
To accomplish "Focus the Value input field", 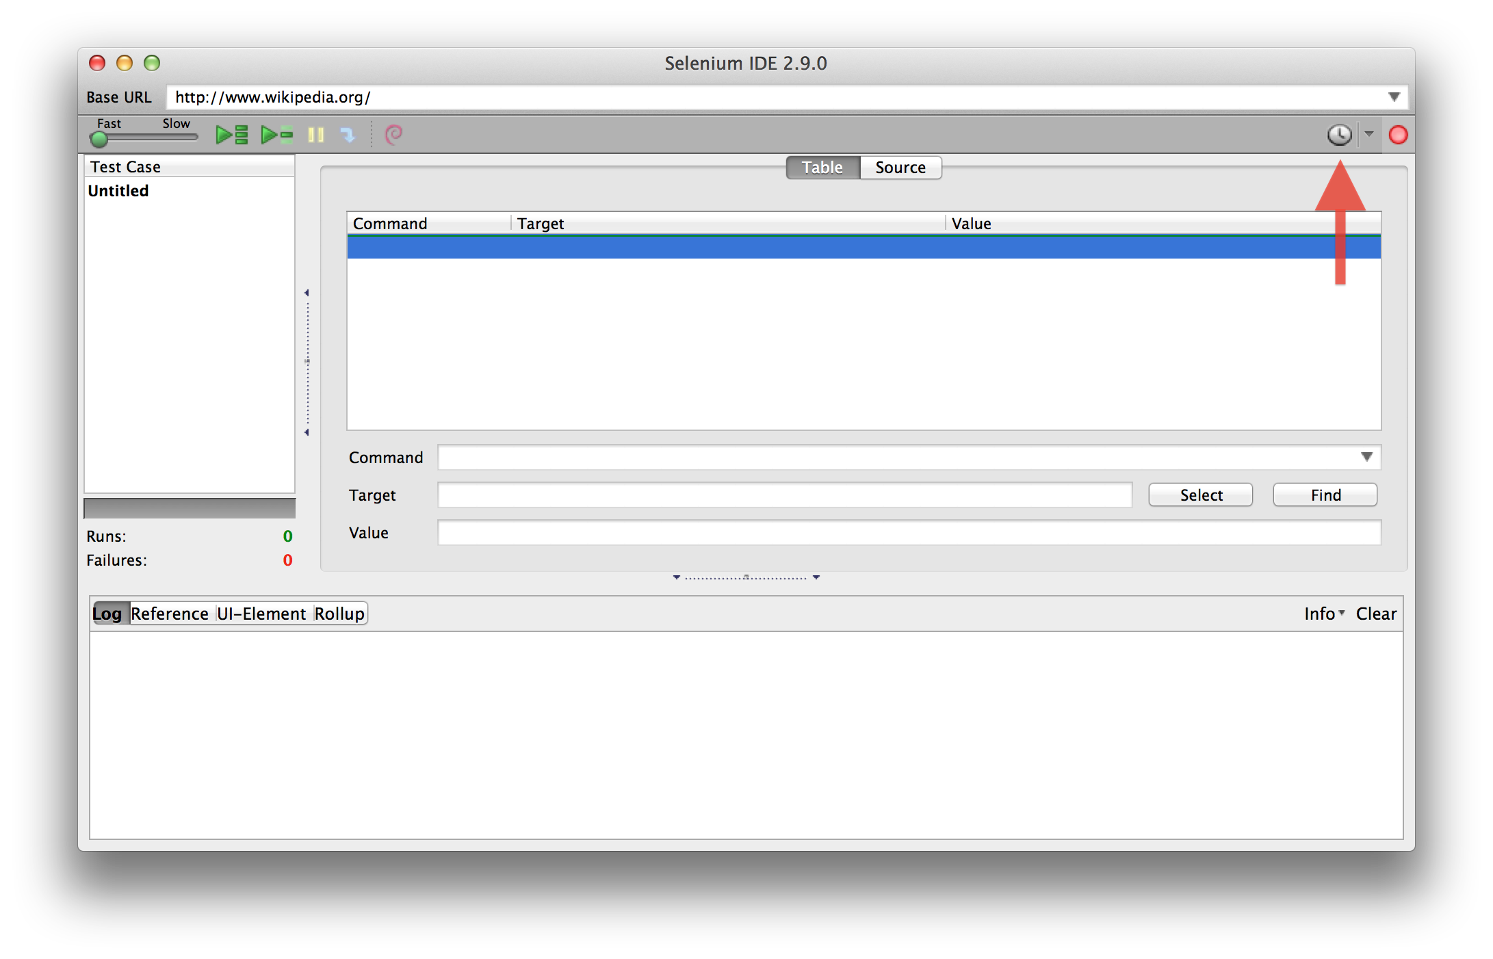I will pos(909,533).
